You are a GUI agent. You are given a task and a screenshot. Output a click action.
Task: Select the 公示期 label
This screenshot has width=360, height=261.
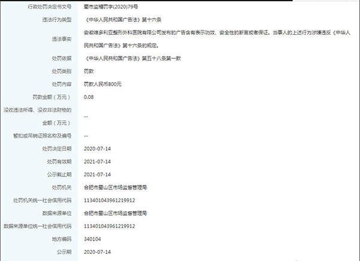[x=64, y=252]
